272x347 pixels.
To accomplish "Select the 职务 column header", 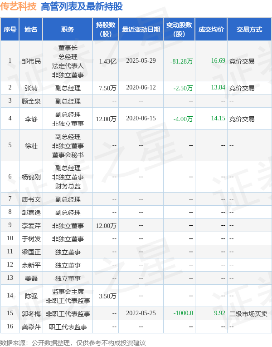I will point(68,30).
